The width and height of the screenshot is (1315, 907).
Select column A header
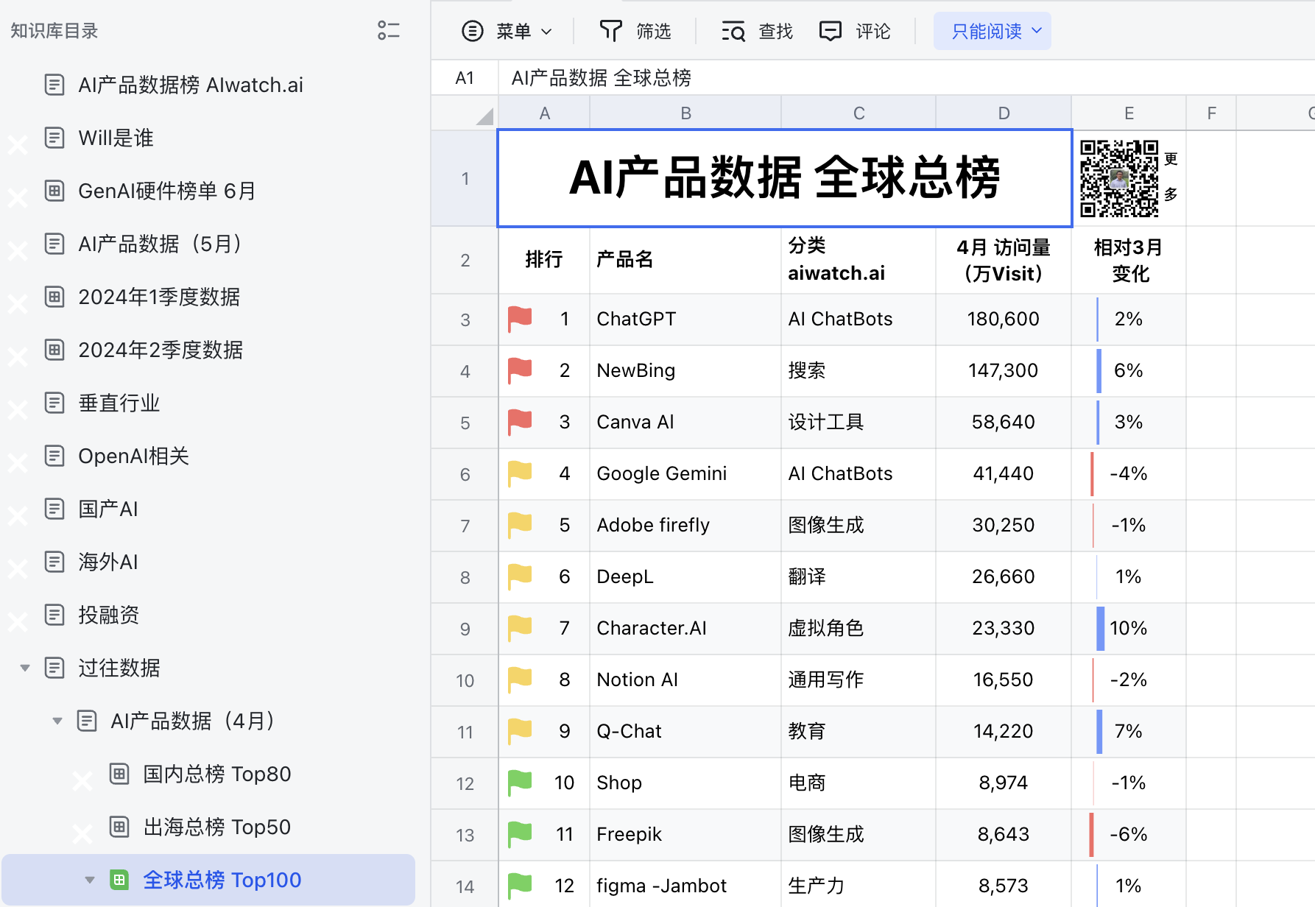tap(544, 113)
